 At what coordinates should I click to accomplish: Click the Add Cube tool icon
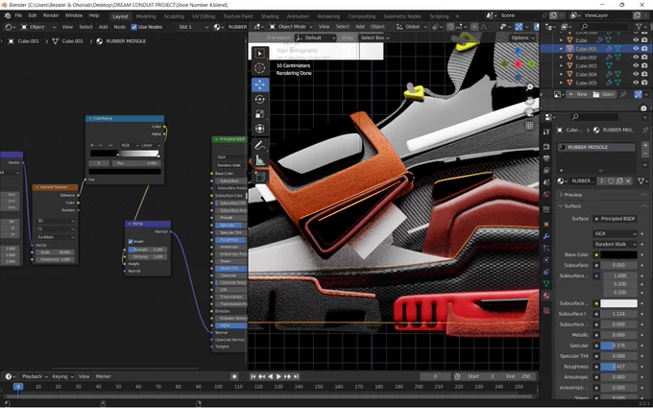click(x=260, y=177)
